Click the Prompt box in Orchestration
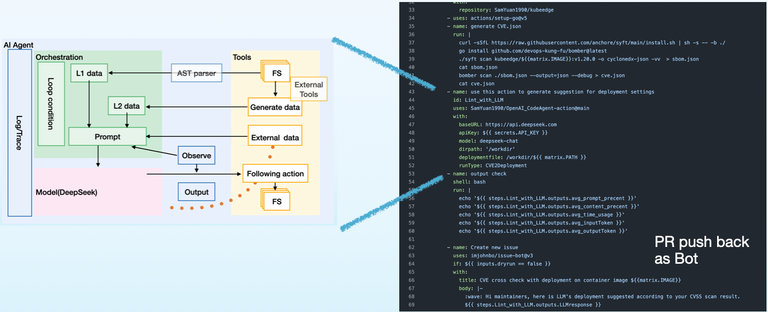768x312 pixels. click(107, 137)
